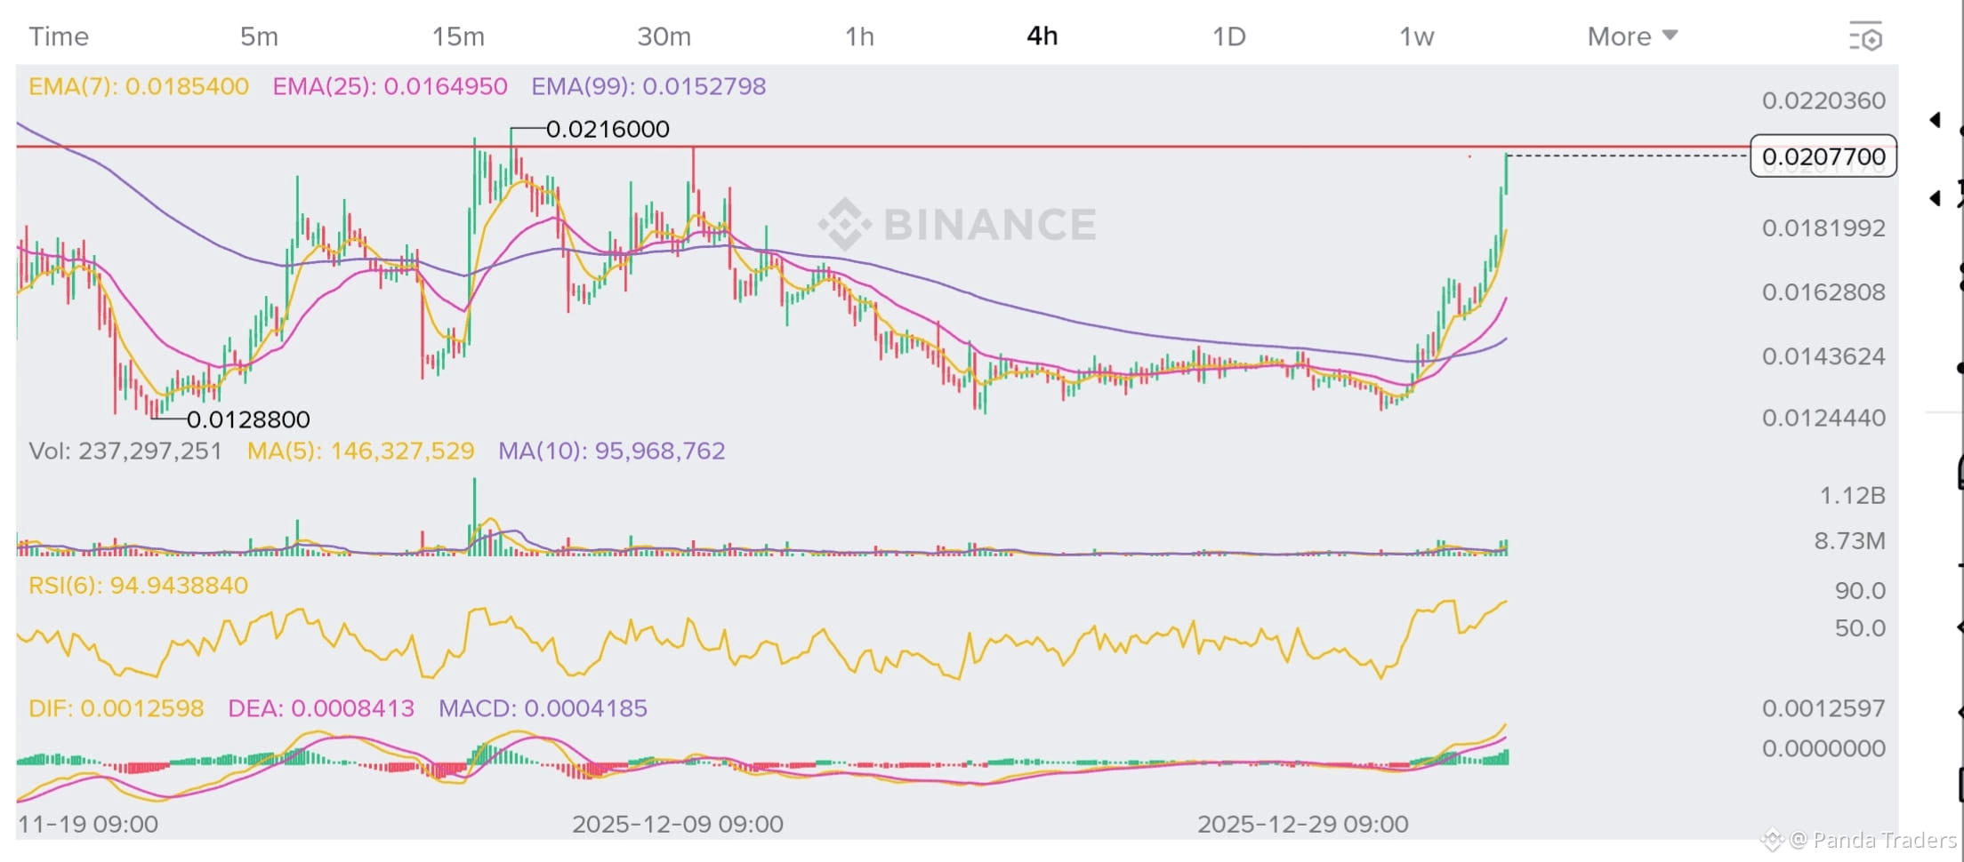Click the high price marker 0.0216000
Screen dimensions: 1964x862
pos(608,129)
